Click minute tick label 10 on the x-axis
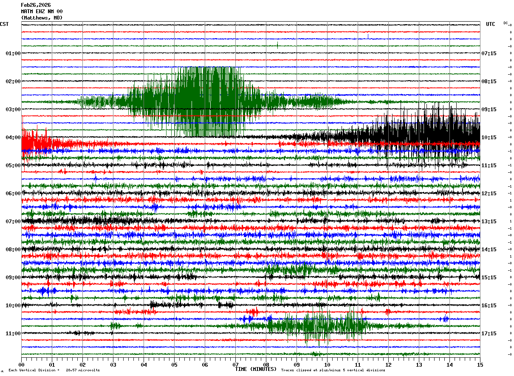 coord(328,365)
